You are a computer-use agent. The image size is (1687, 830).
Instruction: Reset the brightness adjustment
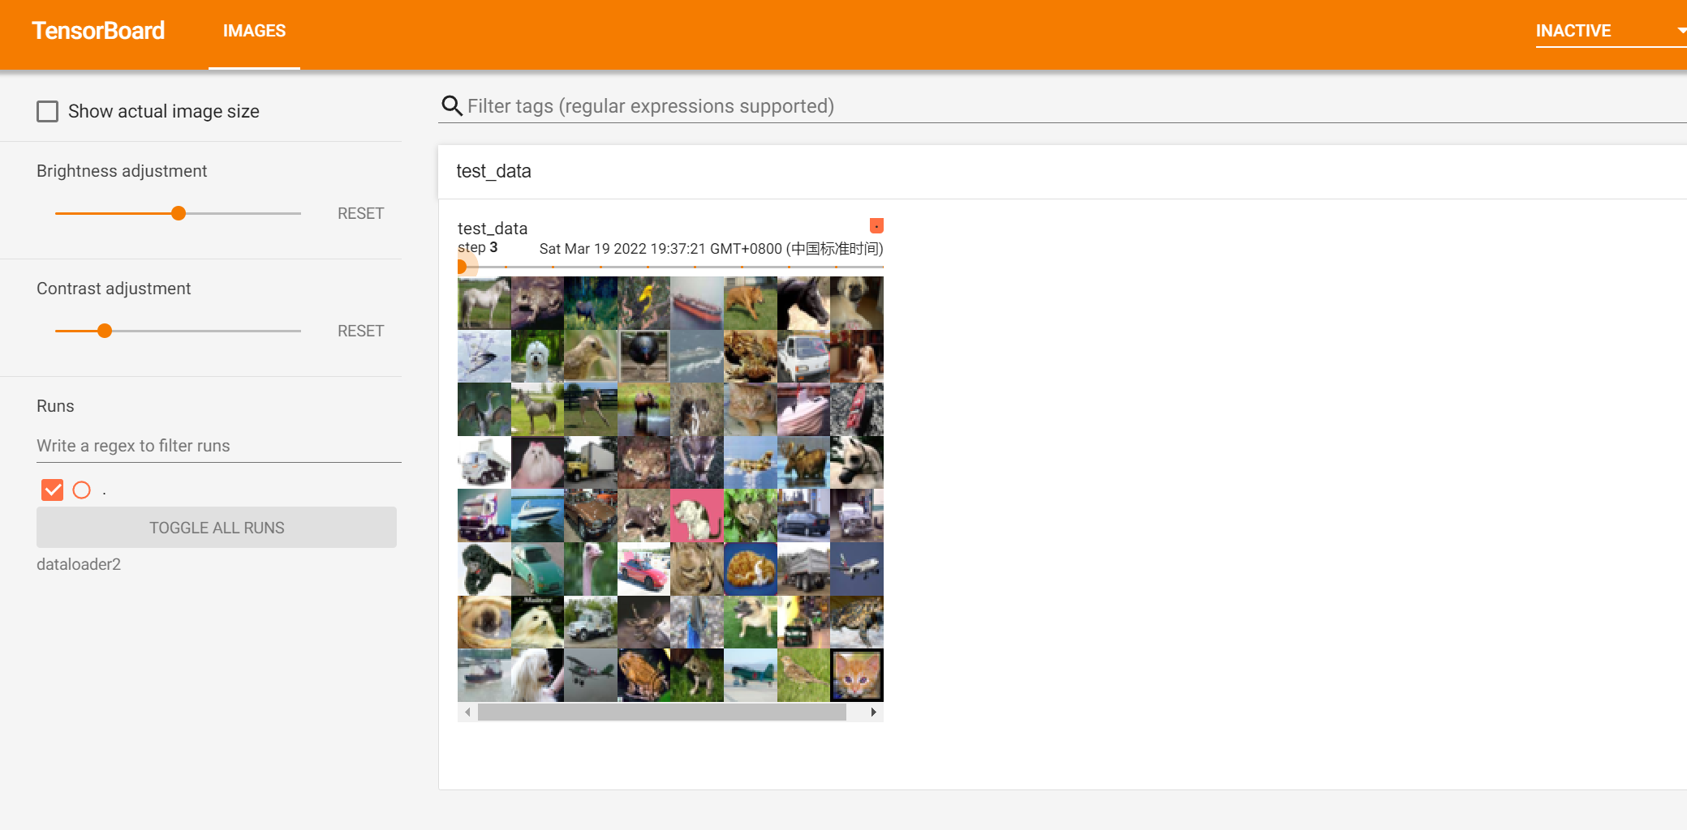click(360, 213)
